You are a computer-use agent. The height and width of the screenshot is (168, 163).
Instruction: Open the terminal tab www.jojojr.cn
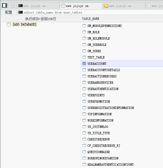[39, 6]
